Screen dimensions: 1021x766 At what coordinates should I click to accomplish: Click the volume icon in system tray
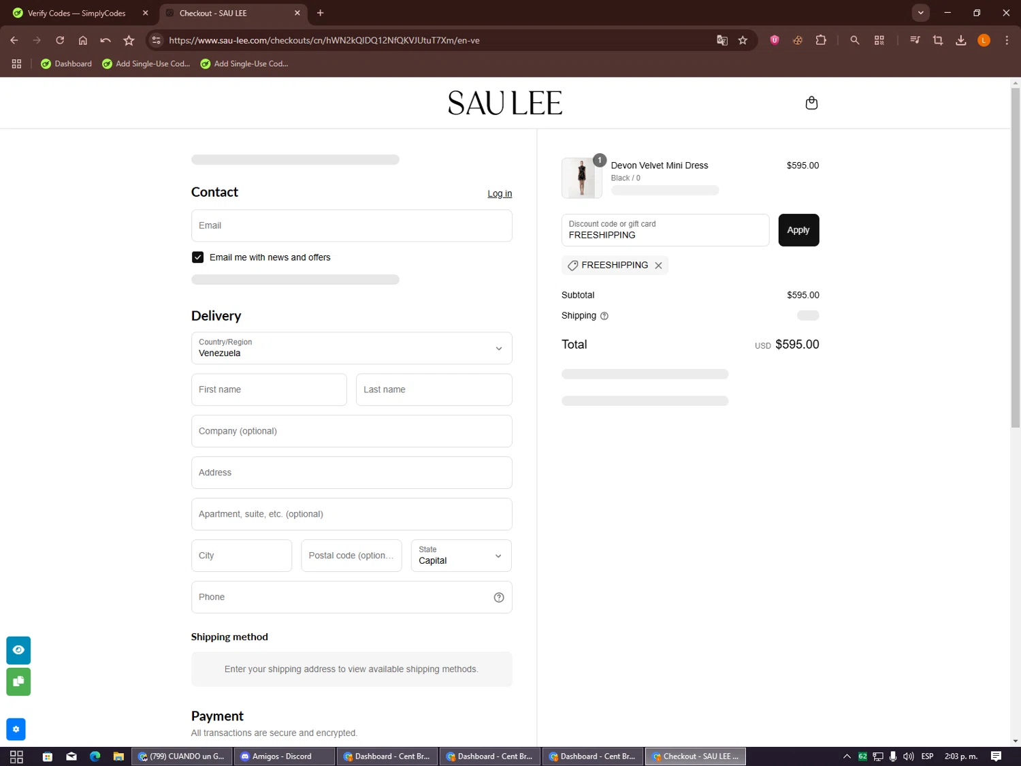coord(908,756)
